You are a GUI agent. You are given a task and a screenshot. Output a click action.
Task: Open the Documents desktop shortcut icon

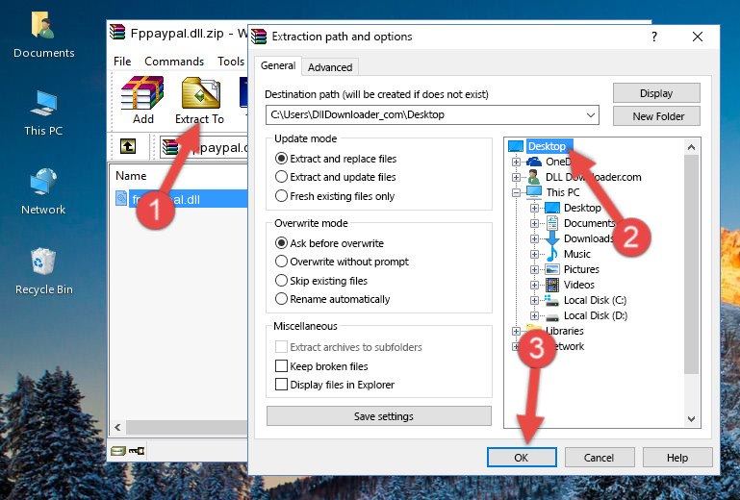[43, 25]
